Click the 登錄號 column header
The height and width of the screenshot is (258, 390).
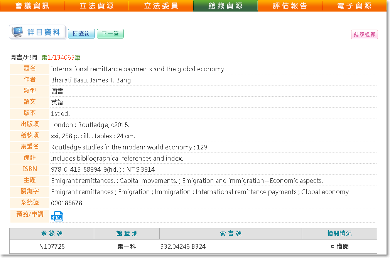(x=52, y=234)
